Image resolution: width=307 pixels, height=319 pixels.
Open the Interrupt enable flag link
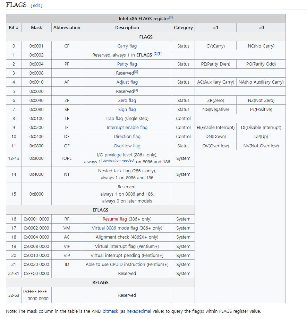pos(127,128)
